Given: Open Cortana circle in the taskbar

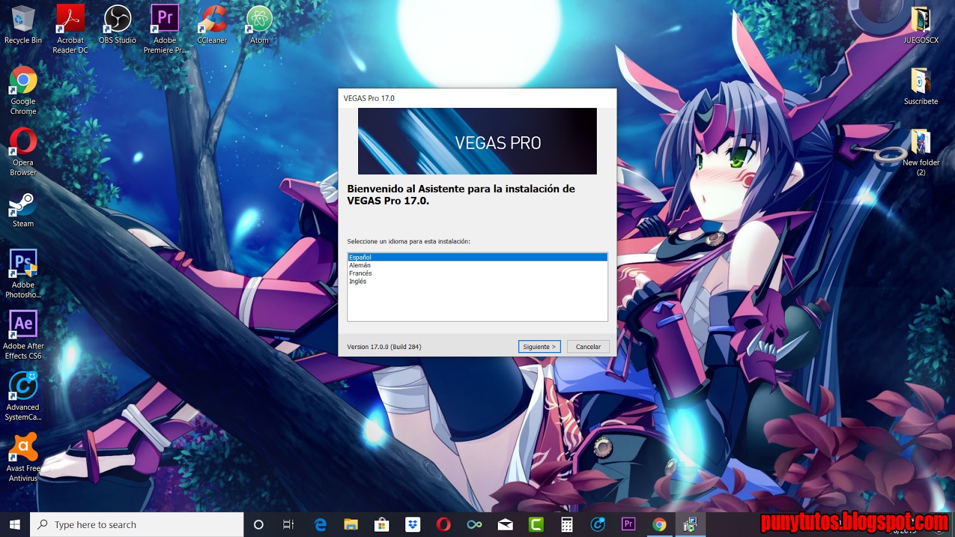Looking at the screenshot, I should (258, 524).
